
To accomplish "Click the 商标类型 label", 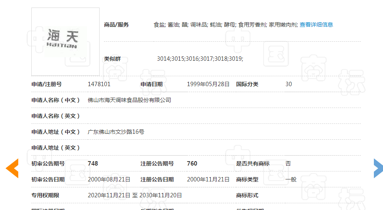I will click(x=247, y=179).
